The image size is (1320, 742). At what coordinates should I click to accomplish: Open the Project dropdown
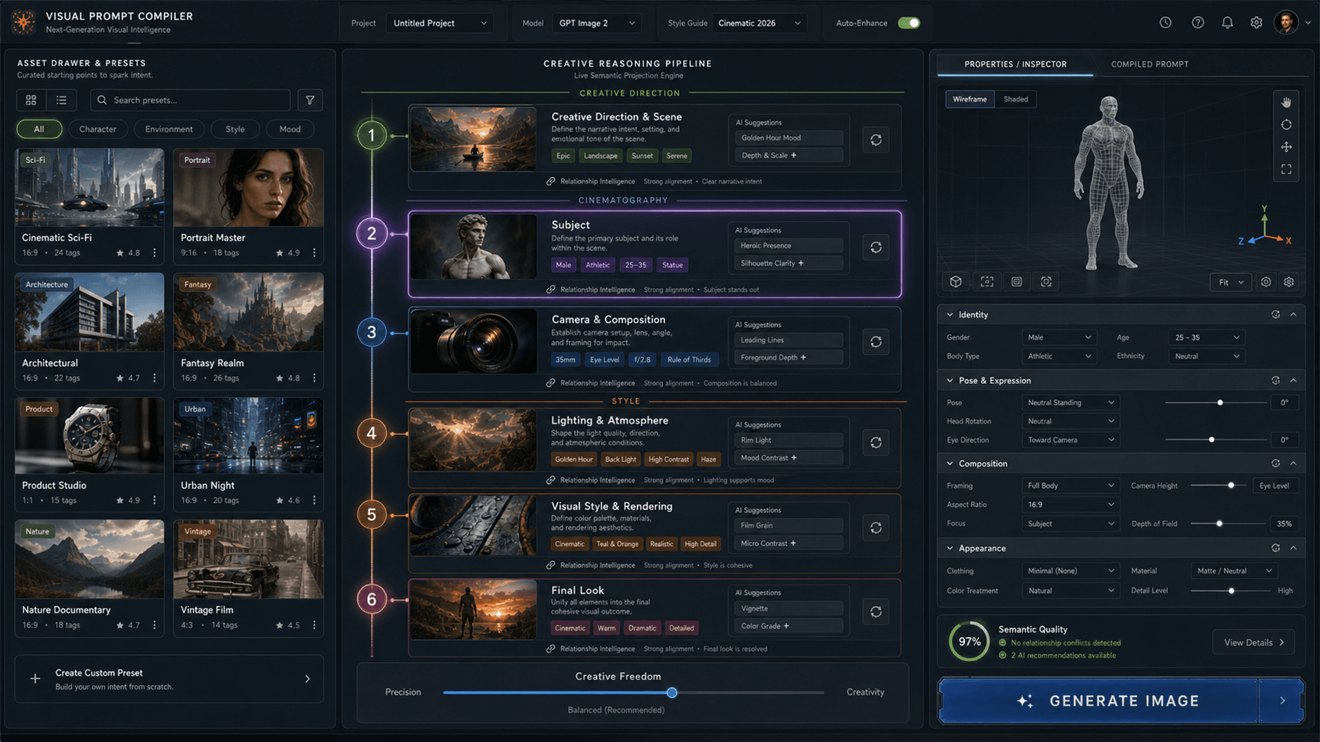[440, 23]
